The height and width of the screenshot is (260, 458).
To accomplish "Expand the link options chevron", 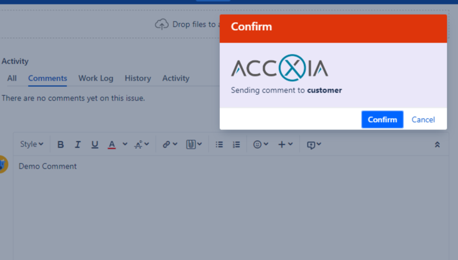I will tap(175, 144).
